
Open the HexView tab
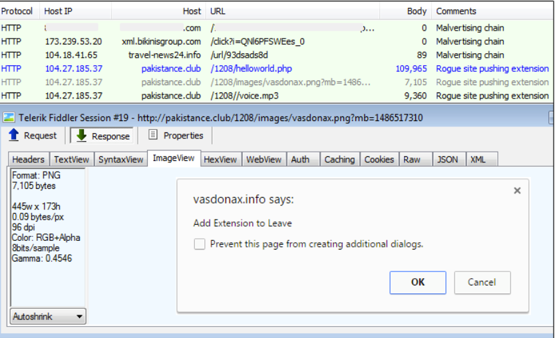(x=220, y=160)
